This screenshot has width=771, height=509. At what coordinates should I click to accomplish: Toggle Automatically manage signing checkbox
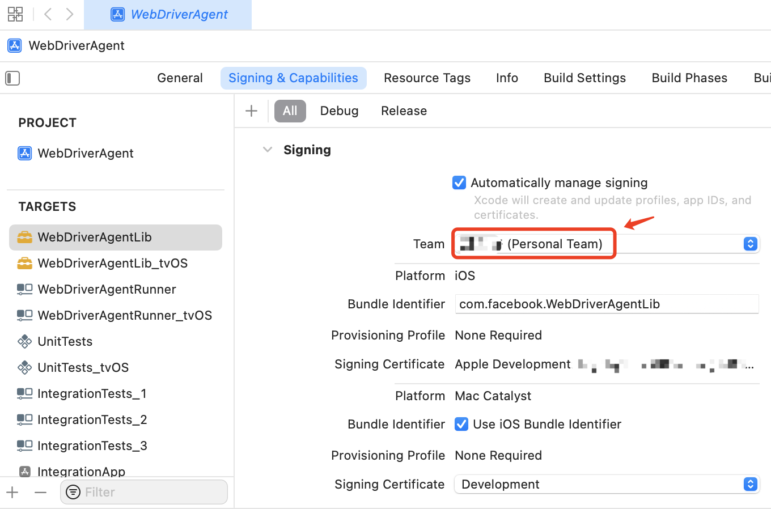(459, 183)
